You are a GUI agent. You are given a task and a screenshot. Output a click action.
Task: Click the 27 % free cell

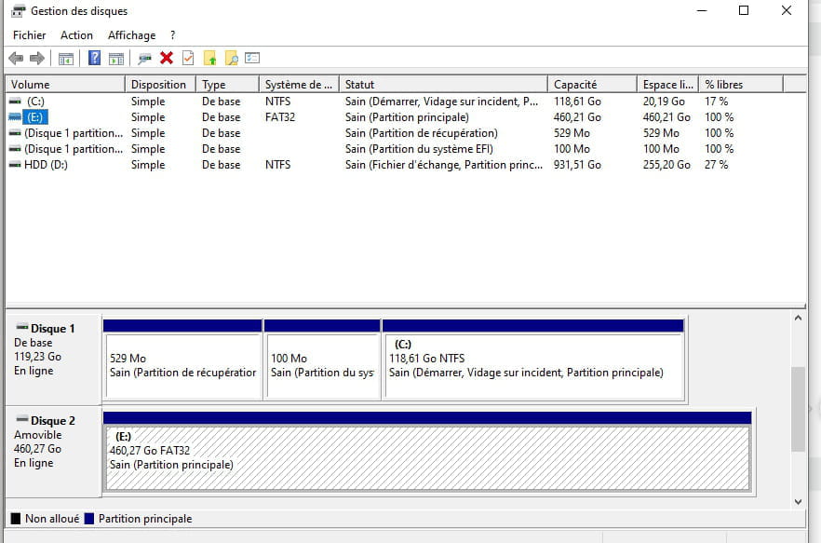pyautogui.click(x=717, y=165)
